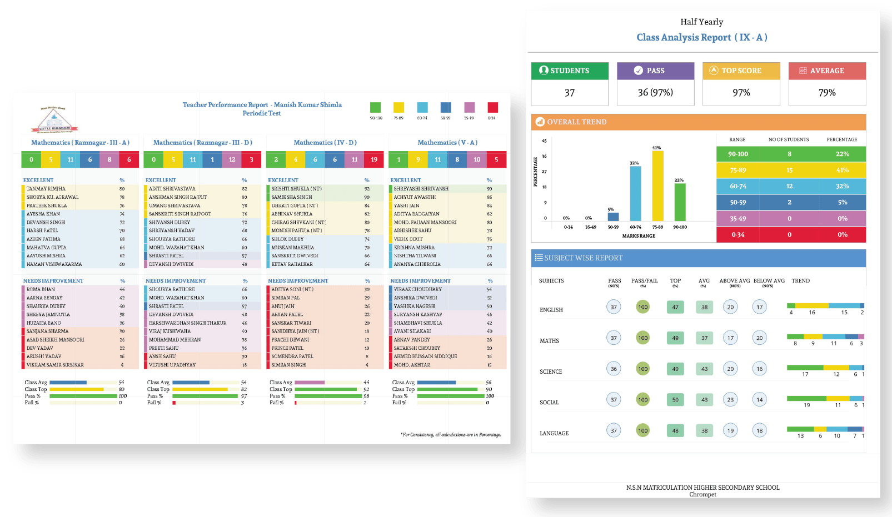Select the Mathematics (V - A) heading

point(447,143)
